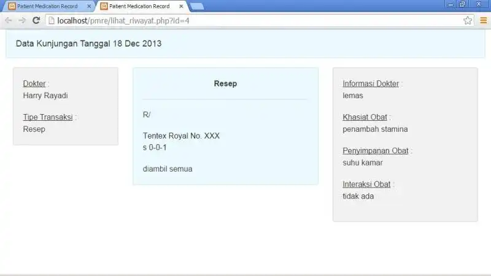
Task: Reload the page with the refresh icon
Action: click(36, 21)
